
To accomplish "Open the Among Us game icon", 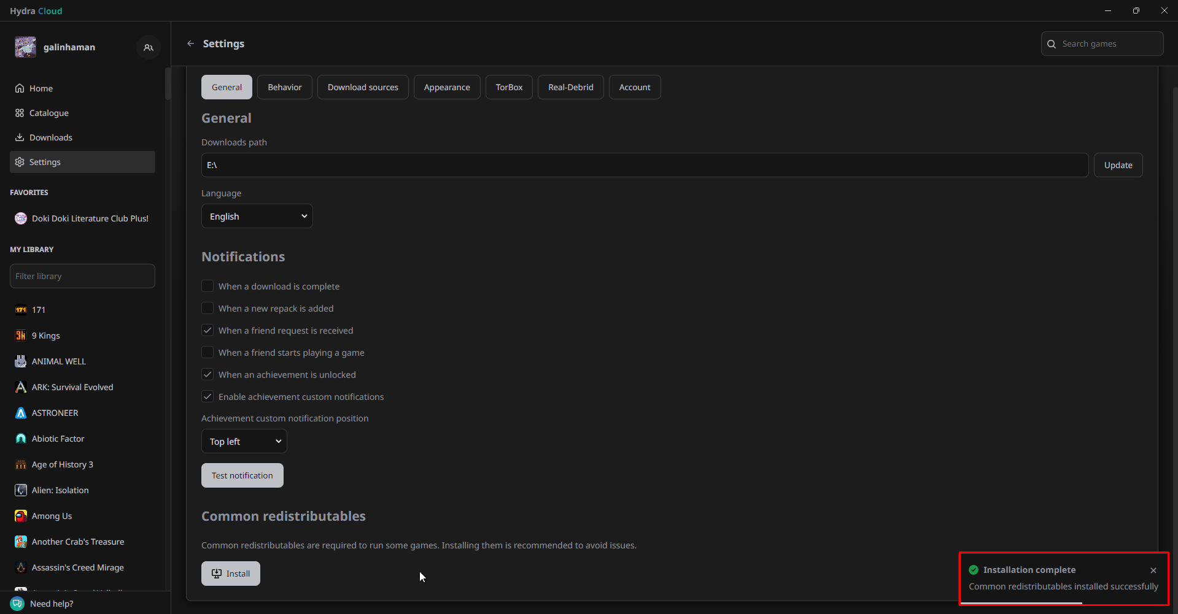I will (21, 516).
